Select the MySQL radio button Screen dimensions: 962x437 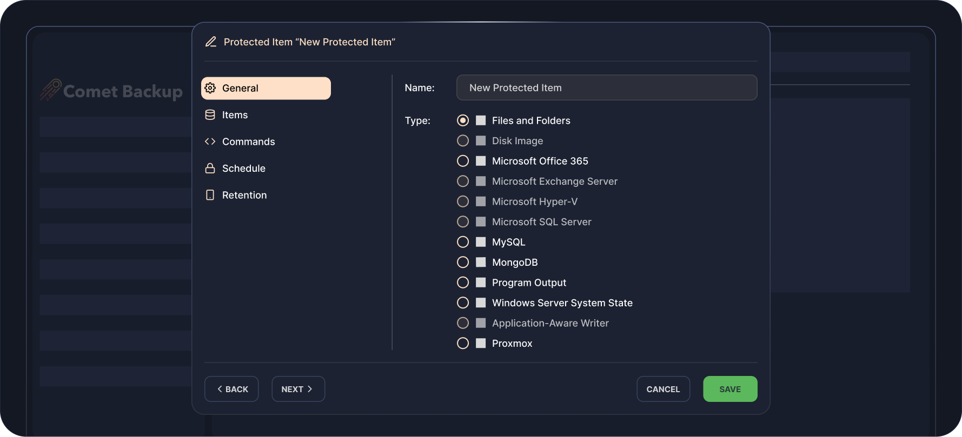pos(463,242)
